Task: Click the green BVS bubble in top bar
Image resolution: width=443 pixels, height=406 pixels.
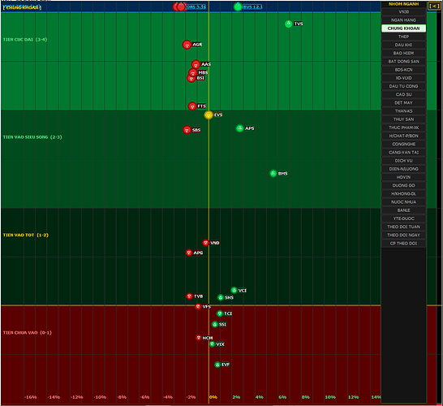Action: (x=238, y=6)
